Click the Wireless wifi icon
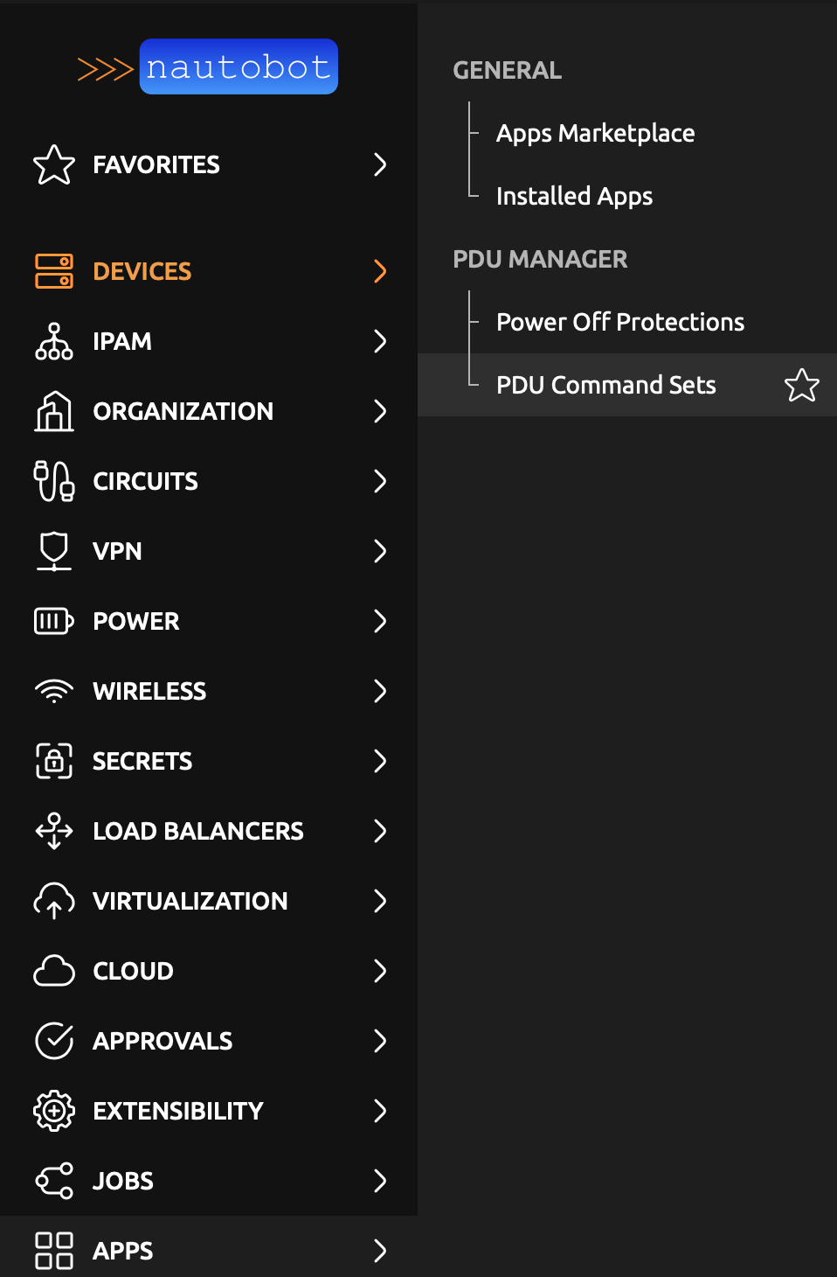 coord(54,691)
